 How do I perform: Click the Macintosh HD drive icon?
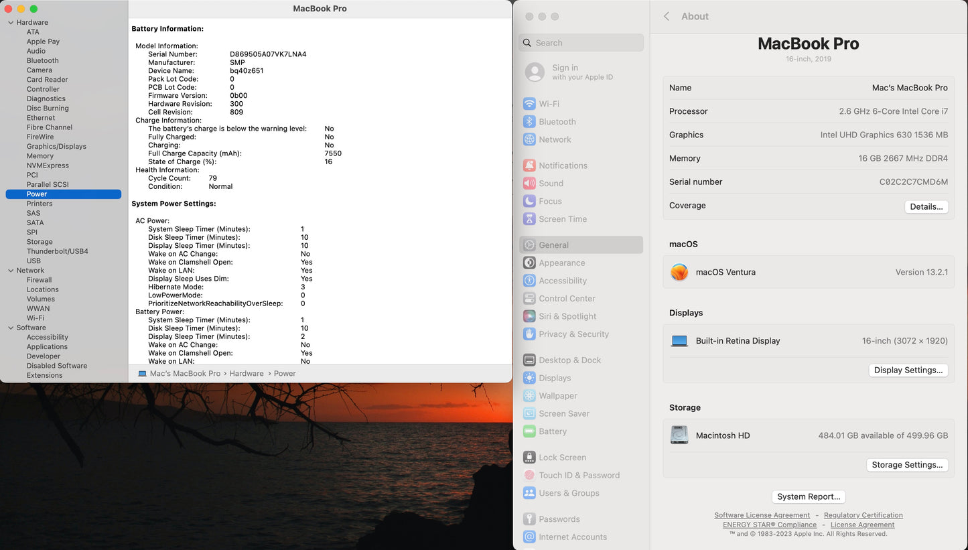679,435
